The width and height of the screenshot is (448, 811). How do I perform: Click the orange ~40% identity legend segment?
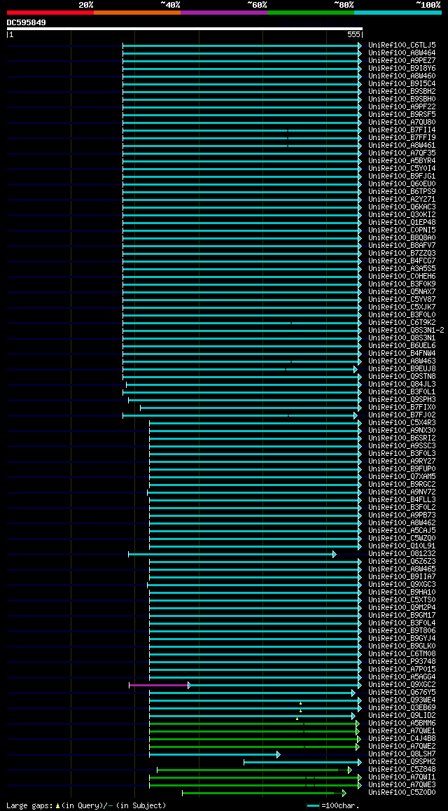[137, 12]
